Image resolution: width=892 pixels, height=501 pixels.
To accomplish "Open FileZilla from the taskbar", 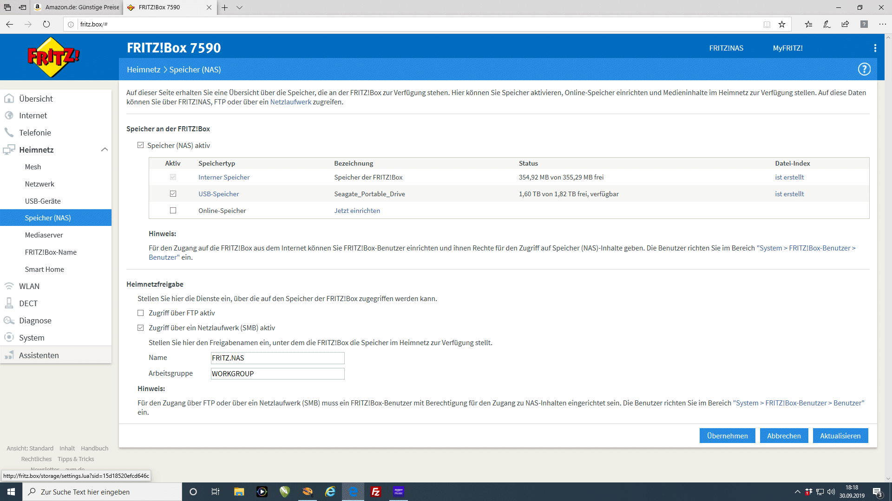I will 376,492.
